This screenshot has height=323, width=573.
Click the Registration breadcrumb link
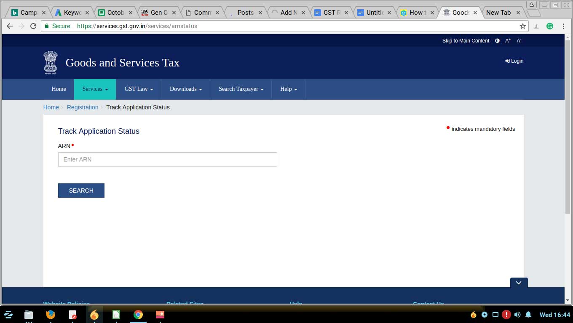coord(83,107)
